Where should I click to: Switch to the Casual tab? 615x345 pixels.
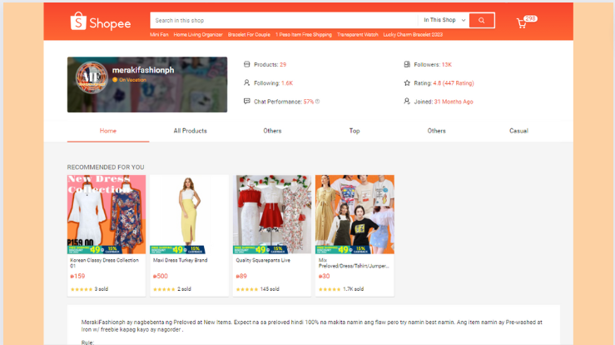click(518, 131)
